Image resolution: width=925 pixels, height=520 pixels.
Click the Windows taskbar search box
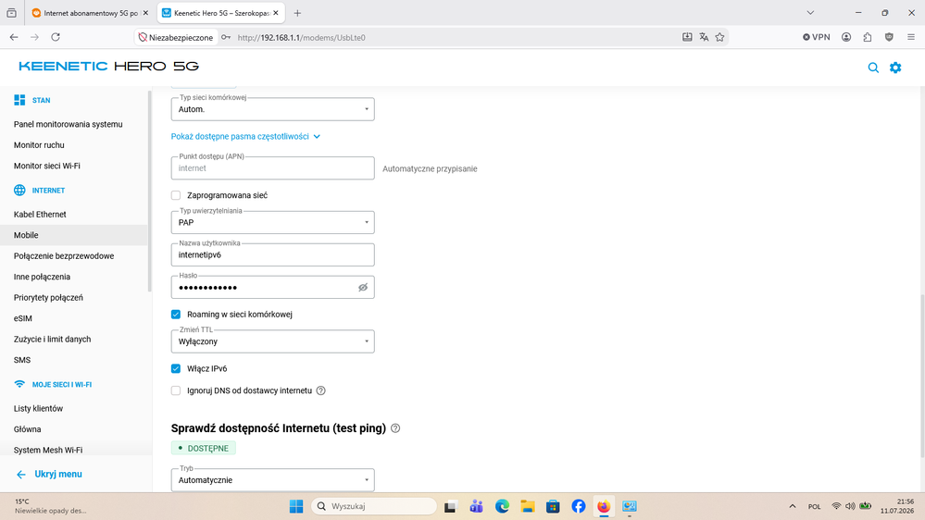tap(374, 506)
